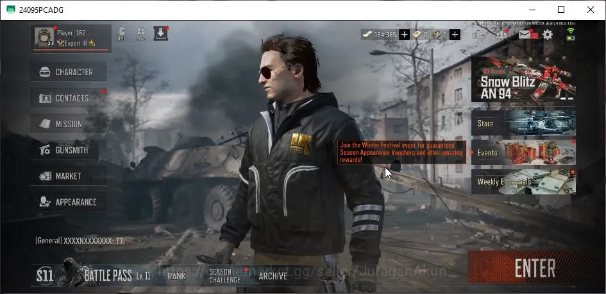Click the cash stack currency icon
This screenshot has width=606, height=294.
click(367, 35)
